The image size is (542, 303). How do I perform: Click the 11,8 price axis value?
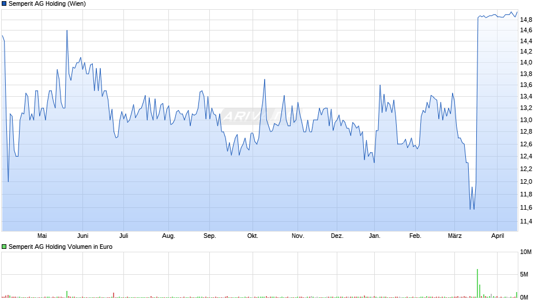coord(526,195)
